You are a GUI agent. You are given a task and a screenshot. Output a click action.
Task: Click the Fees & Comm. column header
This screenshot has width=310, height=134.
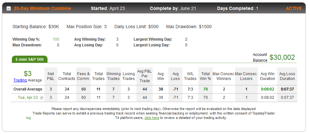click(84, 76)
